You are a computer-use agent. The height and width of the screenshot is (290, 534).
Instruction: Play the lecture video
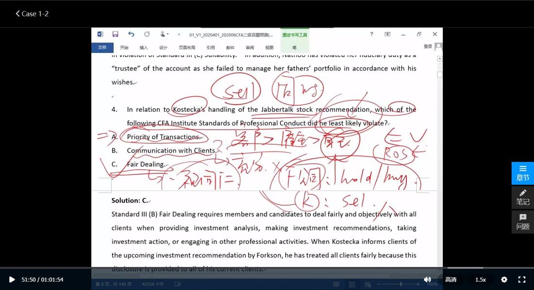point(12,279)
